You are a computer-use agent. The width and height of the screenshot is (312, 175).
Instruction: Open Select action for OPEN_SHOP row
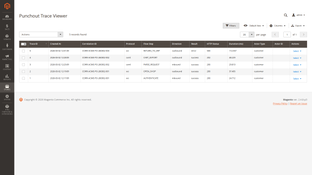click(297, 71)
